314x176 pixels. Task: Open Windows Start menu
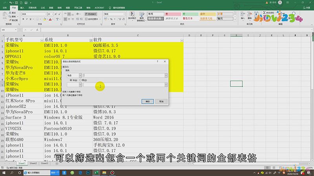coord(4,172)
